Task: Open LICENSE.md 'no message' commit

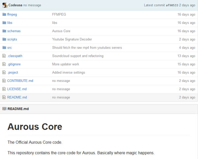Action: coord(61,89)
